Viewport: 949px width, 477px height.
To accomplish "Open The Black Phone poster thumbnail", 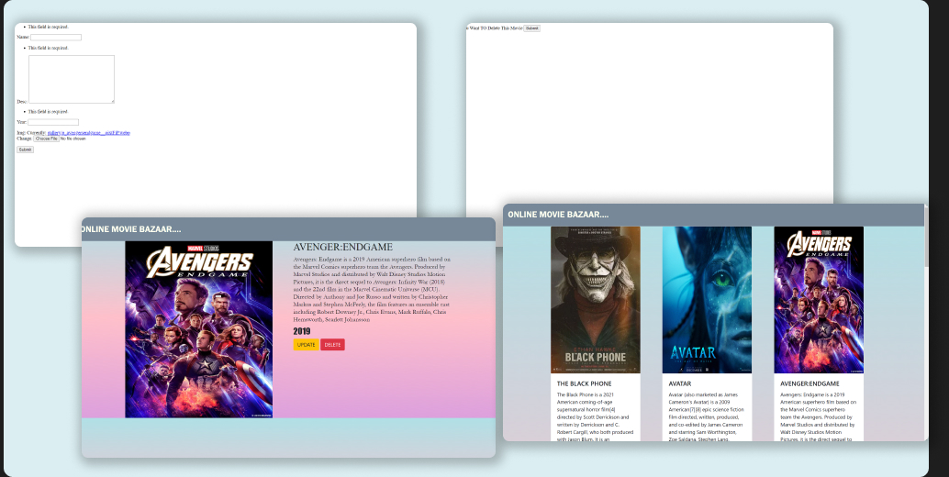I will pos(596,300).
